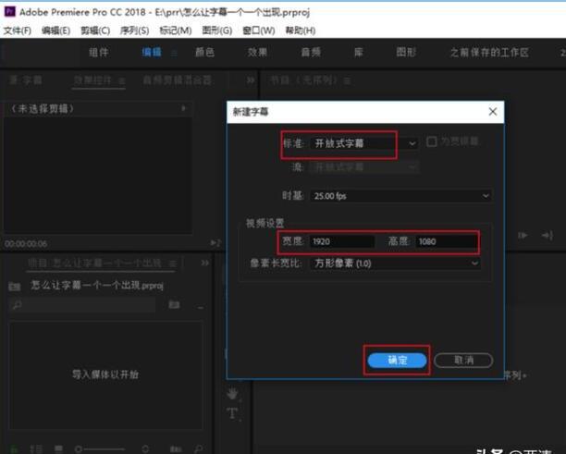Open the 图形(G) menu
This screenshot has width=566, height=454.
click(x=217, y=31)
